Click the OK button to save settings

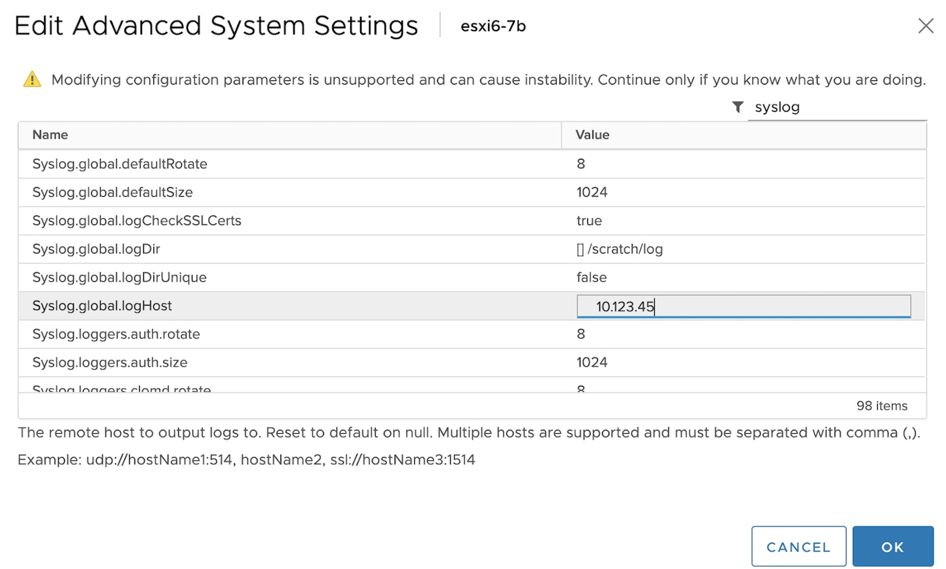(893, 546)
